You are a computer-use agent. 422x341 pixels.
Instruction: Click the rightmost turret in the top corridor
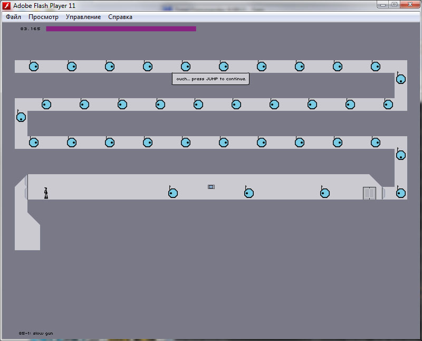point(376,66)
